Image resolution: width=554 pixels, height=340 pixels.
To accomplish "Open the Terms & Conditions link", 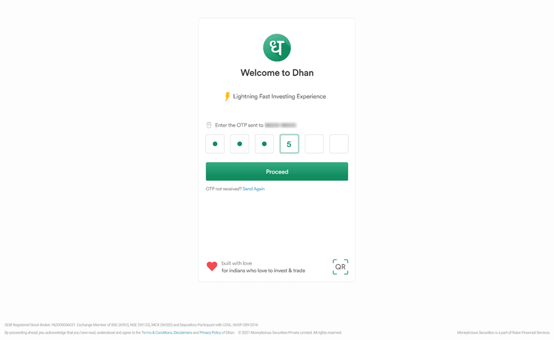I will click(157, 332).
